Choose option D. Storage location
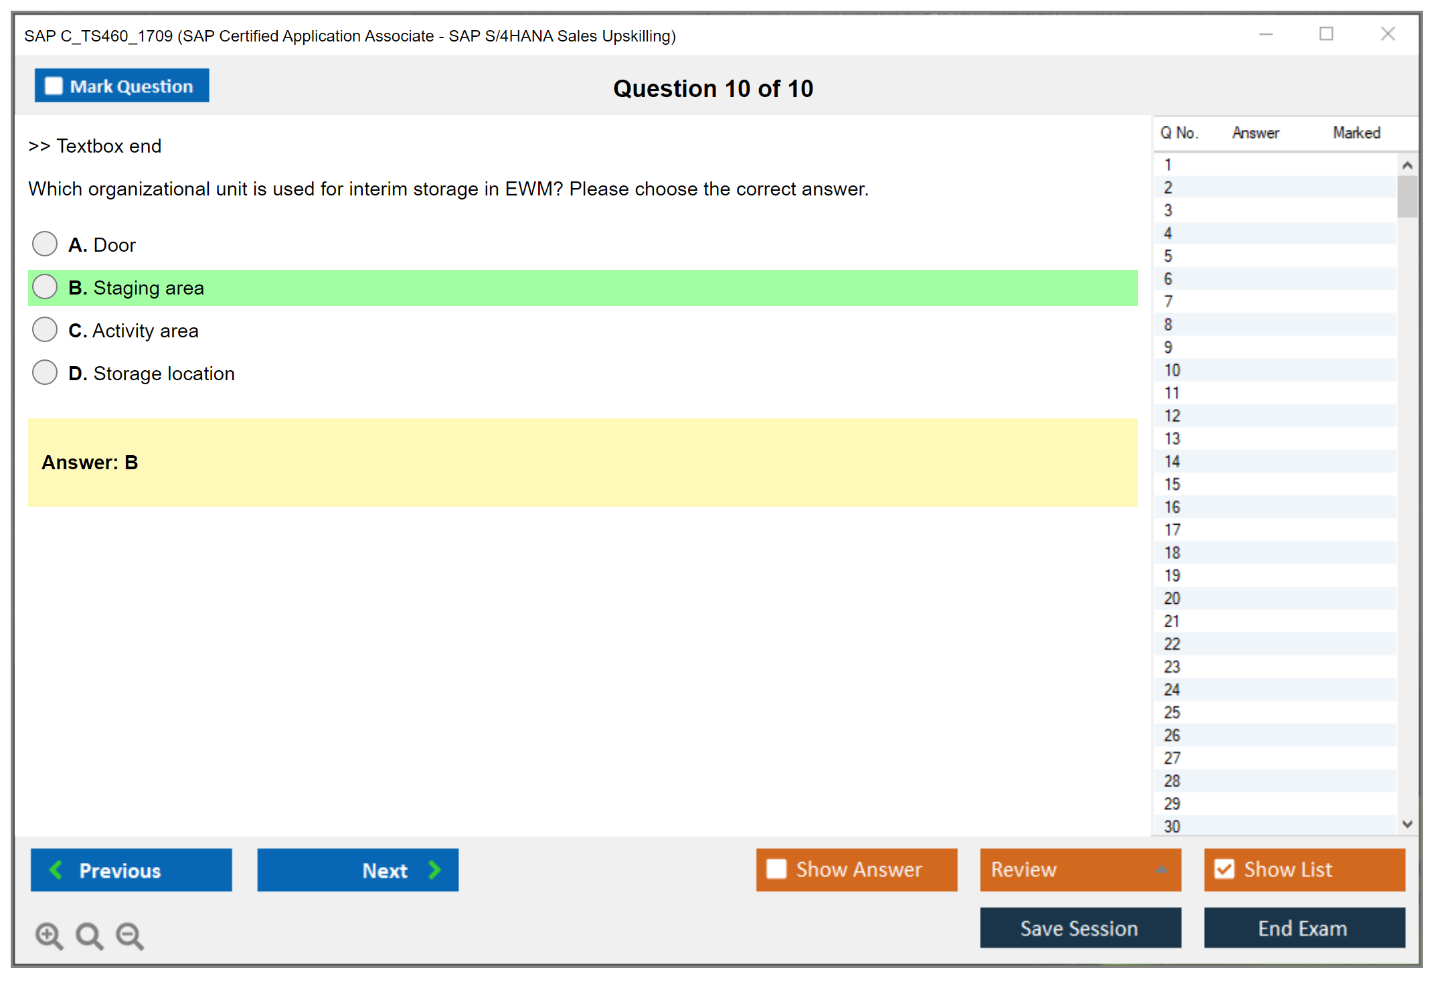The image size is (1439, 984). pos(45,373)
